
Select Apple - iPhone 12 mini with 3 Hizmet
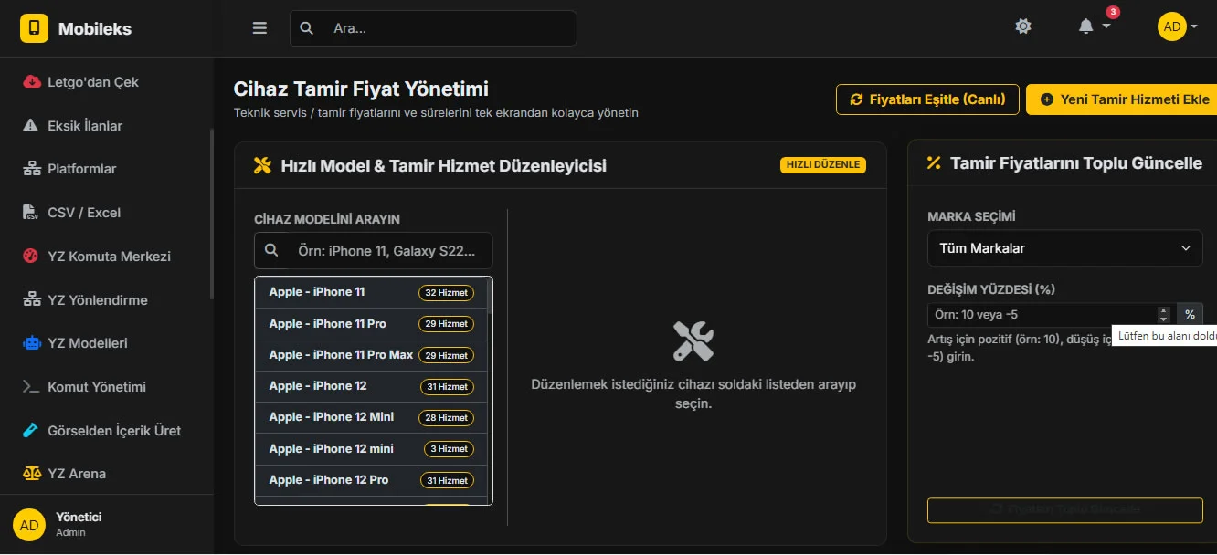pyautogui.click(x=371, y=449)
